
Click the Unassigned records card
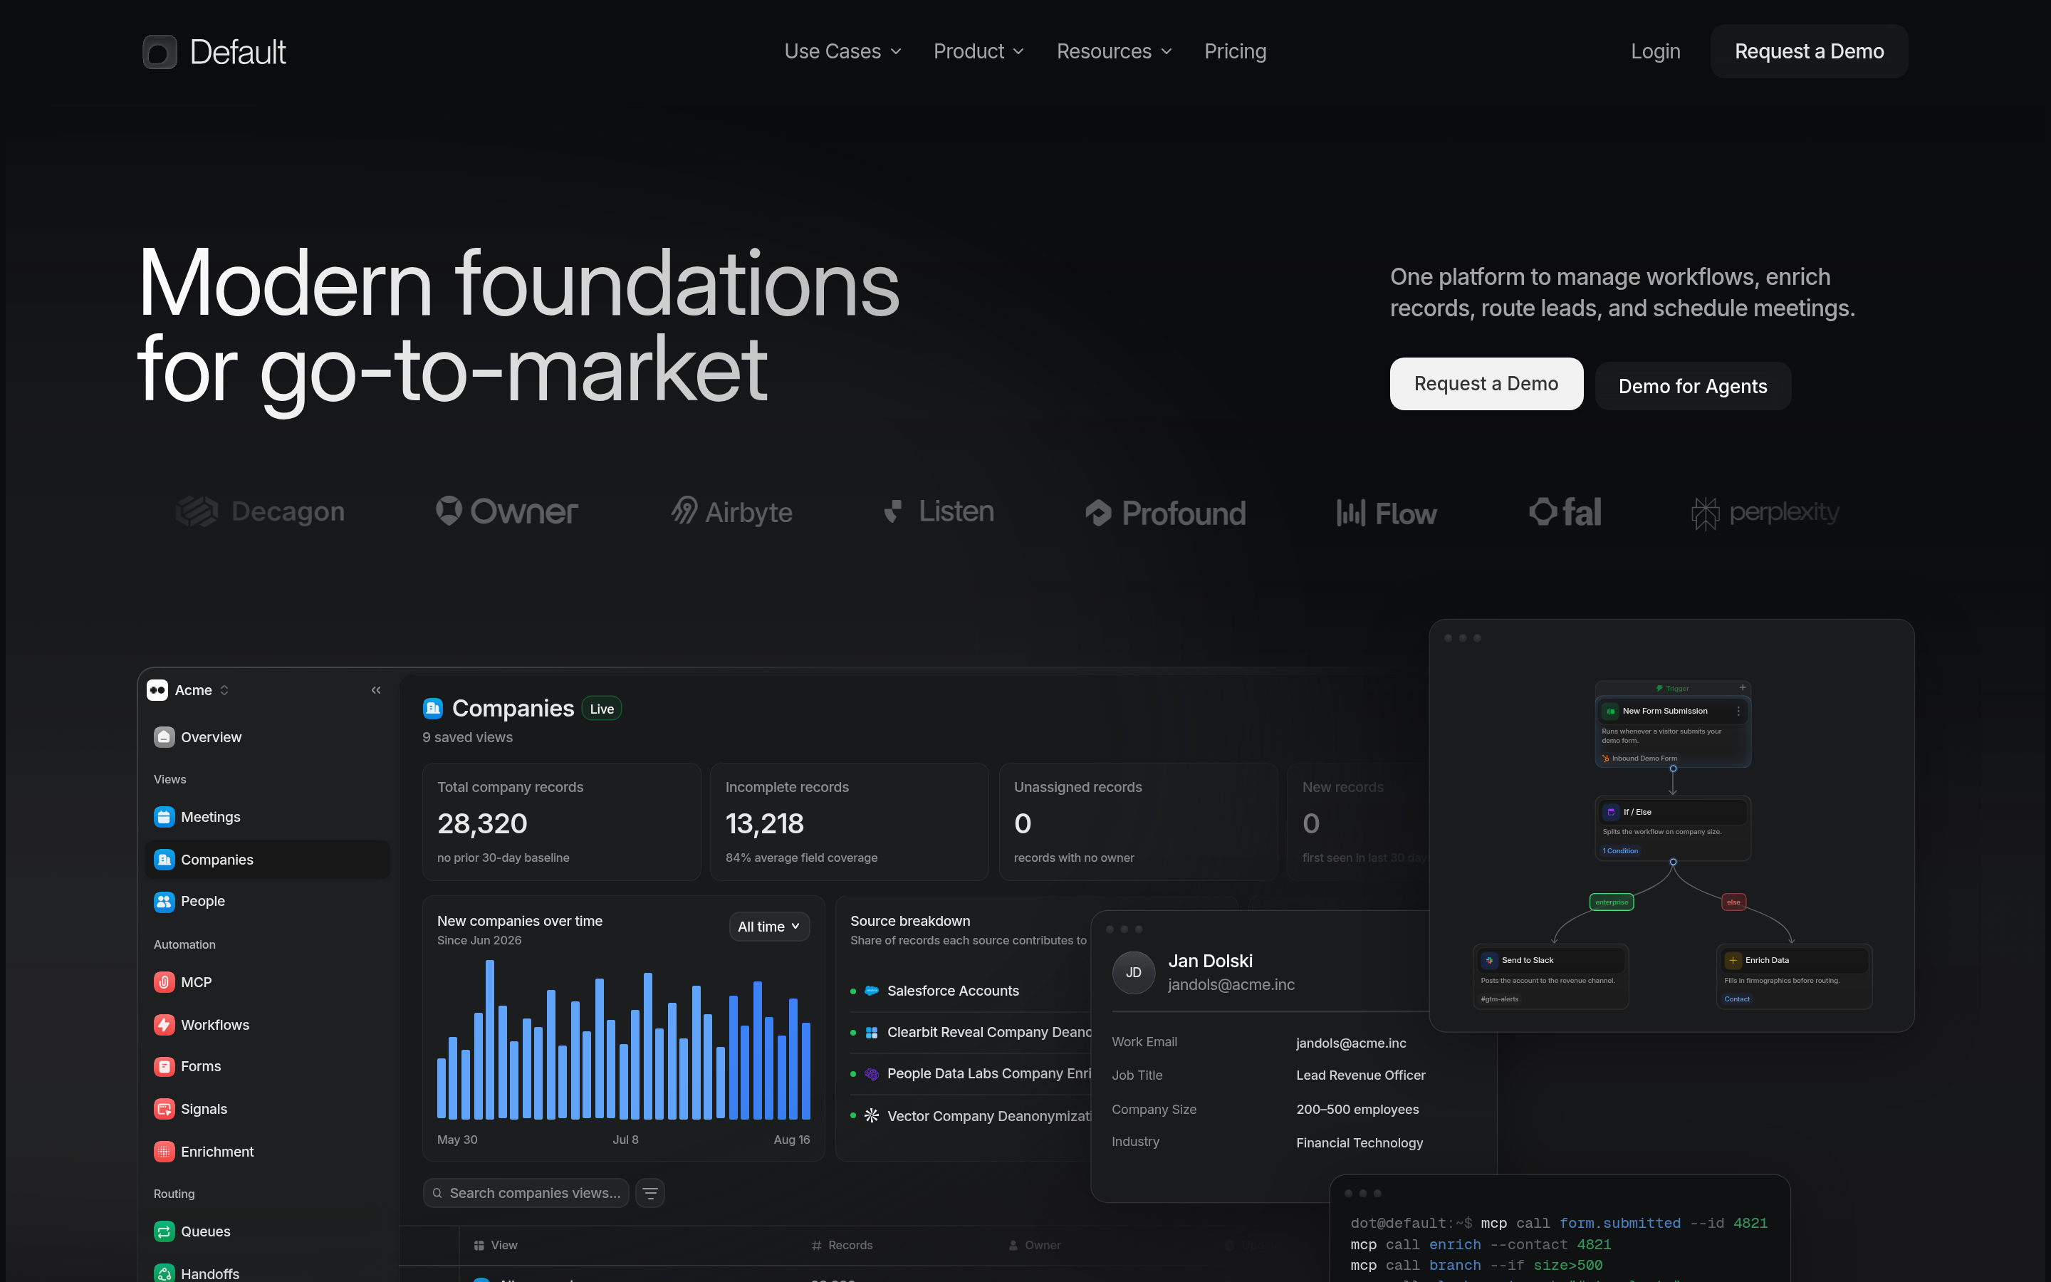coord(1138,822)
